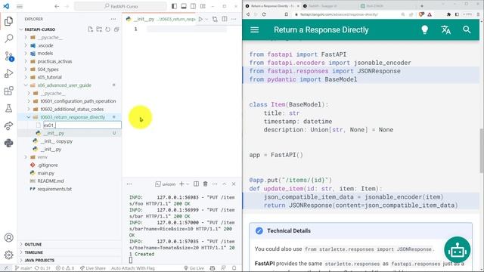Open VS Code hamburger application menu
The height and width of the screenshot is (272, 484).
(x=20, y=6)
